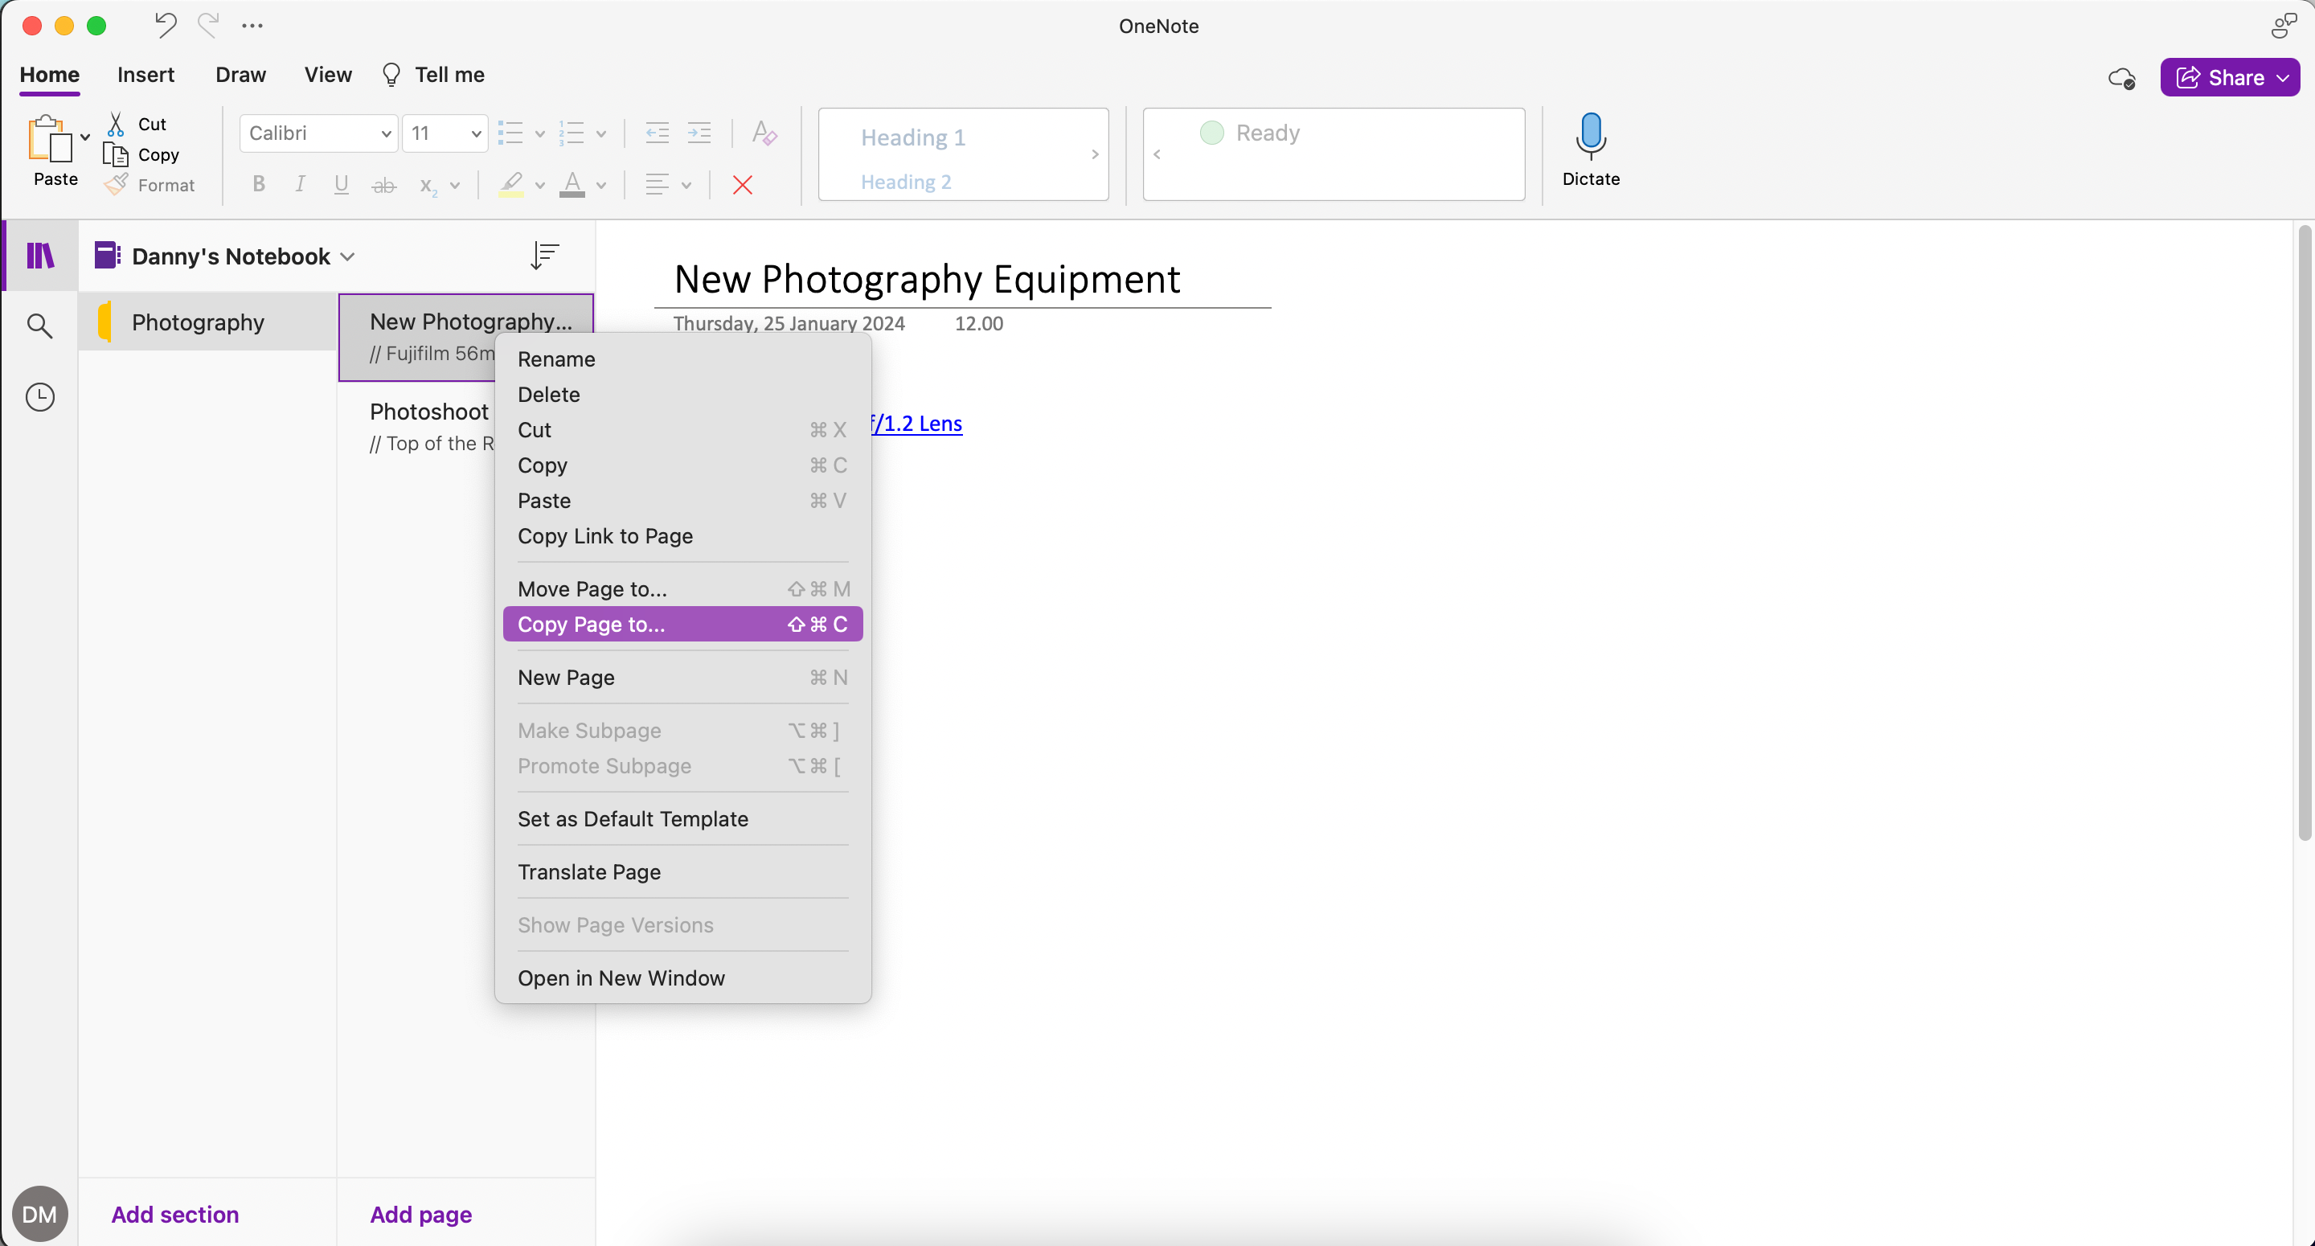The width and height of the screenshot is (2315, 1246).
Task: Open the Calibri font dropdown
Action: (318, 132)
